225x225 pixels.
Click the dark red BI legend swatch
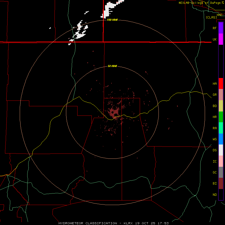[221, 183]
